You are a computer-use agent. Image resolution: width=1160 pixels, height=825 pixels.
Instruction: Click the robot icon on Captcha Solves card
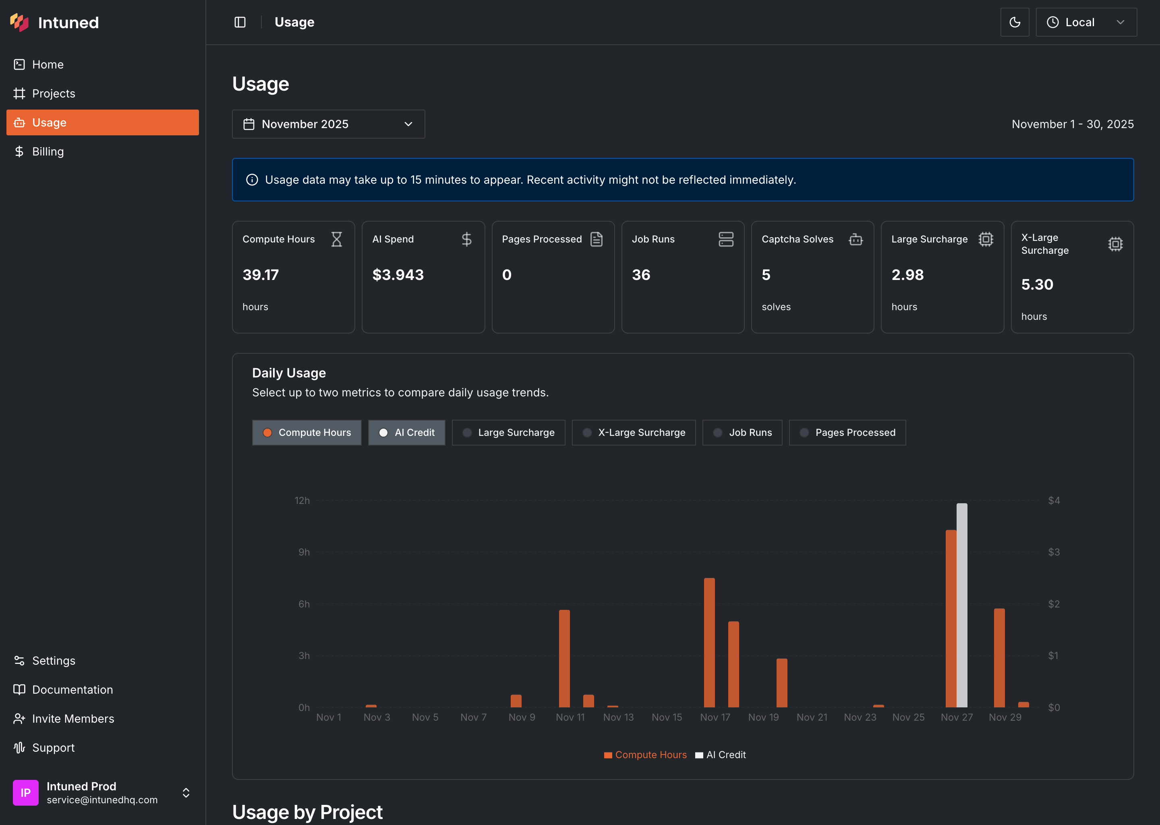click(x=856, y=239)
